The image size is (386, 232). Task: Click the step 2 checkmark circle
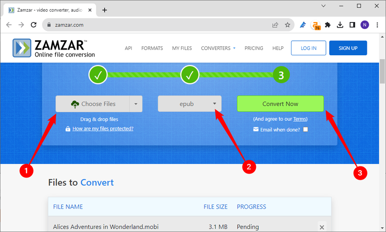189,75
